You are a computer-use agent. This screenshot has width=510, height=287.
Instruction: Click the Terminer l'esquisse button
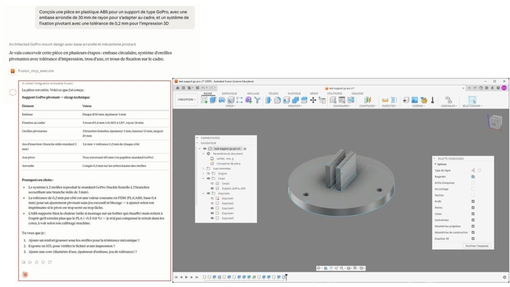477,246
